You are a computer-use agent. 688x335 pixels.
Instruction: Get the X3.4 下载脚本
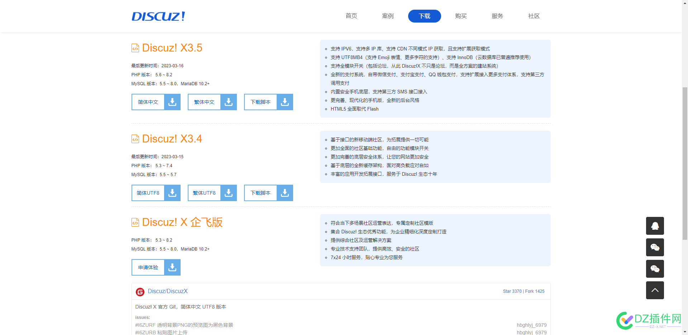[x=261, y=193]
